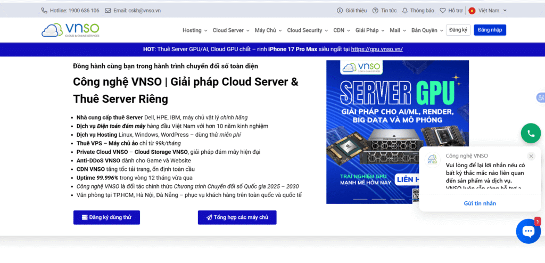This screenshot has width=545, height=263.
Task: Open the Cloud Security menu
Action: click(x=308, y=30)
